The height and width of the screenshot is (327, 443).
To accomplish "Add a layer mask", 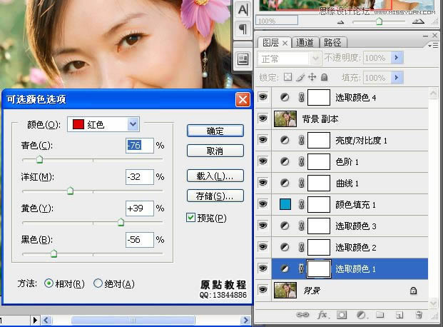I will (342, 314).
